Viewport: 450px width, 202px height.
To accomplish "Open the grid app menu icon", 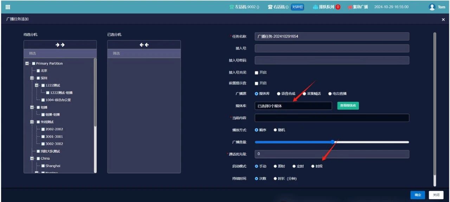I will click(8, 7).
